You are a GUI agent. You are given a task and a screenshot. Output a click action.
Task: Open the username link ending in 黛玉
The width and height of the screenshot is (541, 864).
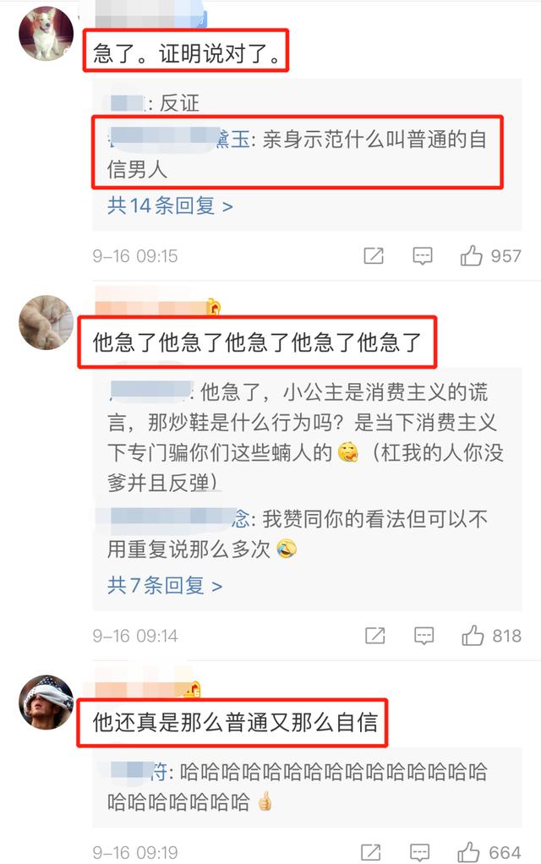179,139
